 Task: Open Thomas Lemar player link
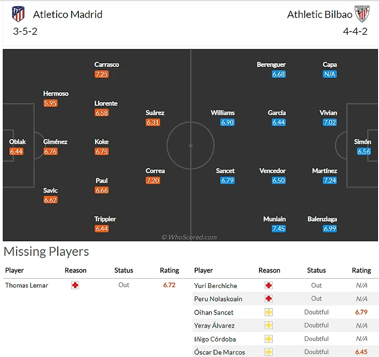pyautogui.click(x=26, y=285)
